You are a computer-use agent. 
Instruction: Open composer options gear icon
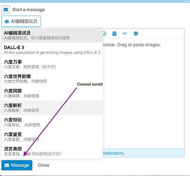136,33
